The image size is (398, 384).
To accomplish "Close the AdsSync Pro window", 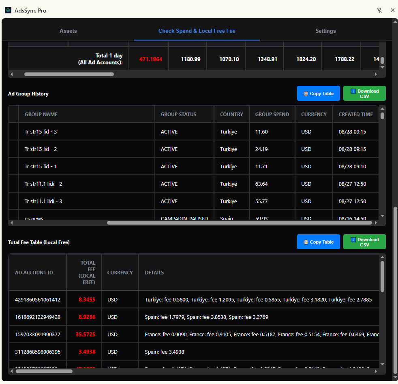I will pyautogui.click(x=392, y=10).
